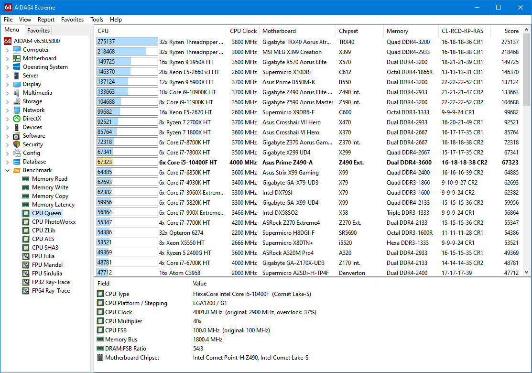Open the Help menu
532x373 pixels.
point(116,19)
